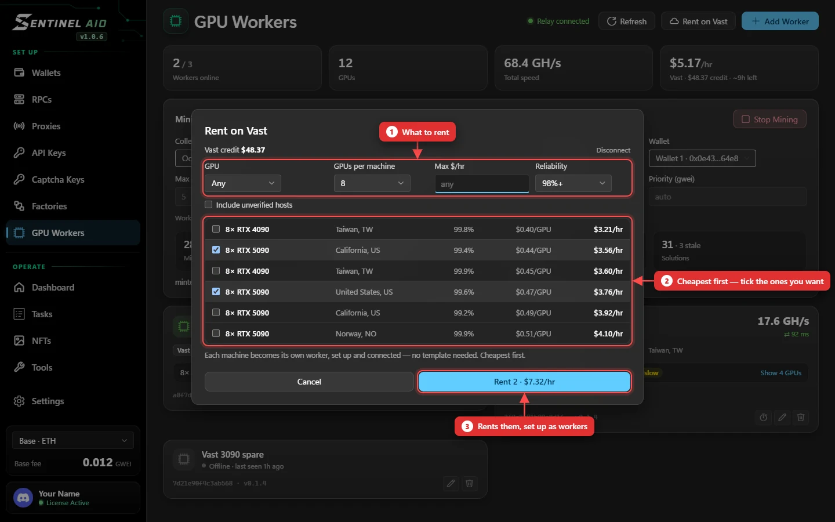The height and width of the screenshot is (522, 835).
Task: Click the Max $/hr input field
Action: (482, 184)
